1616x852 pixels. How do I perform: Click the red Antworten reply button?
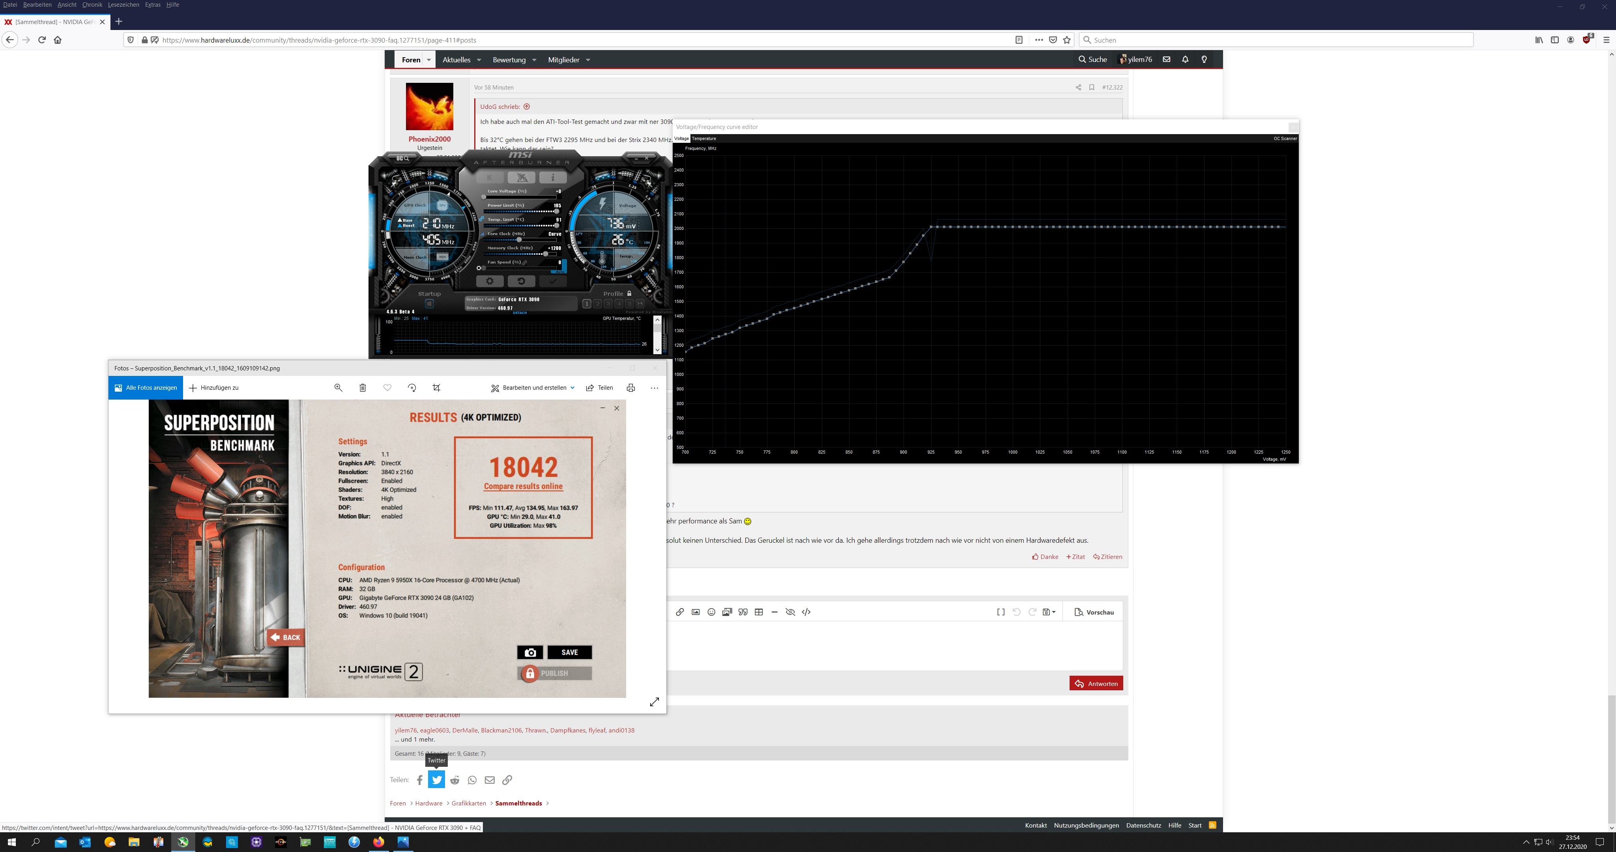coord(1095,683)
